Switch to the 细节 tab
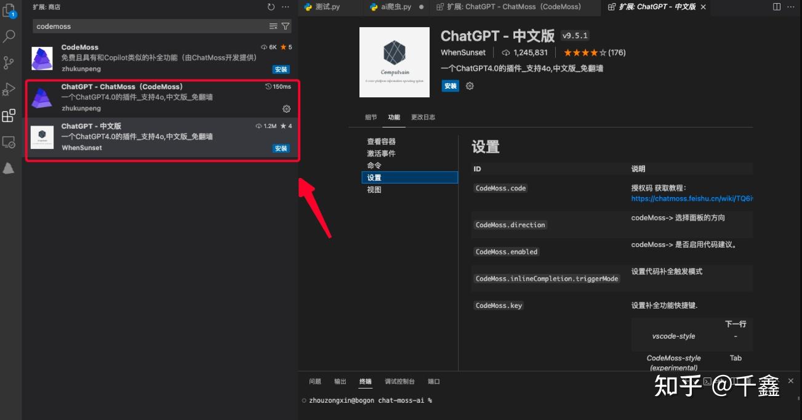The height and width of the screenshot is (420, 802). click(x=371, y=116)
